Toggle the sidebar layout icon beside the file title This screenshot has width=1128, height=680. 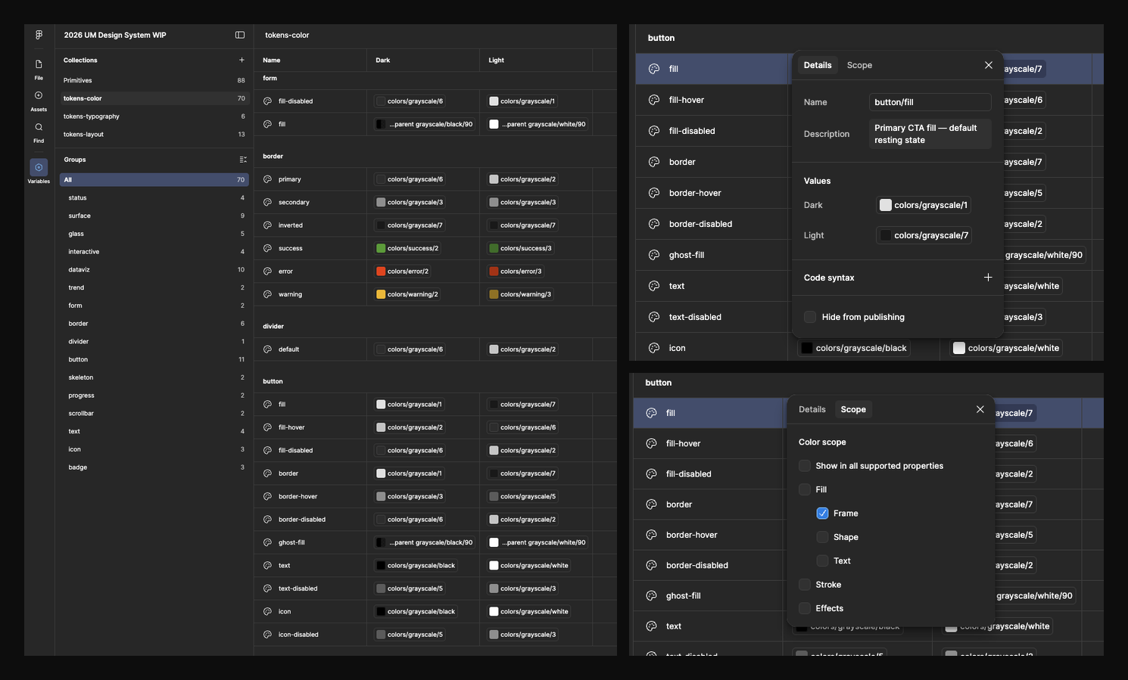coord(240,35)
